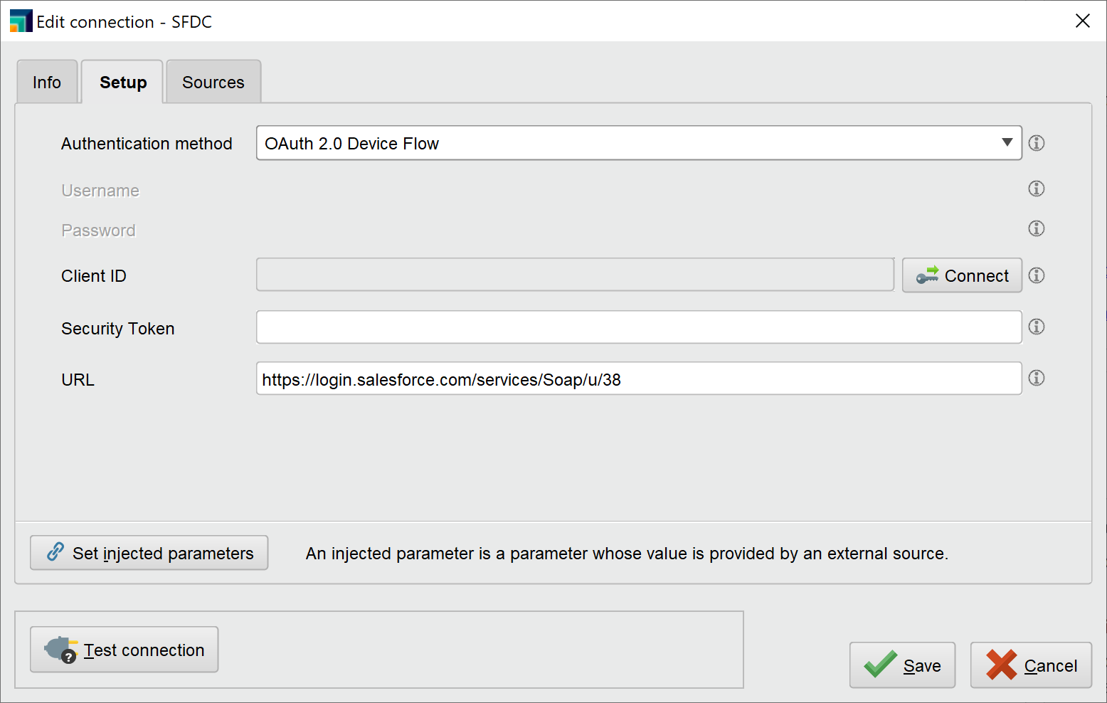Click the URL info icon

point(1037,378)
